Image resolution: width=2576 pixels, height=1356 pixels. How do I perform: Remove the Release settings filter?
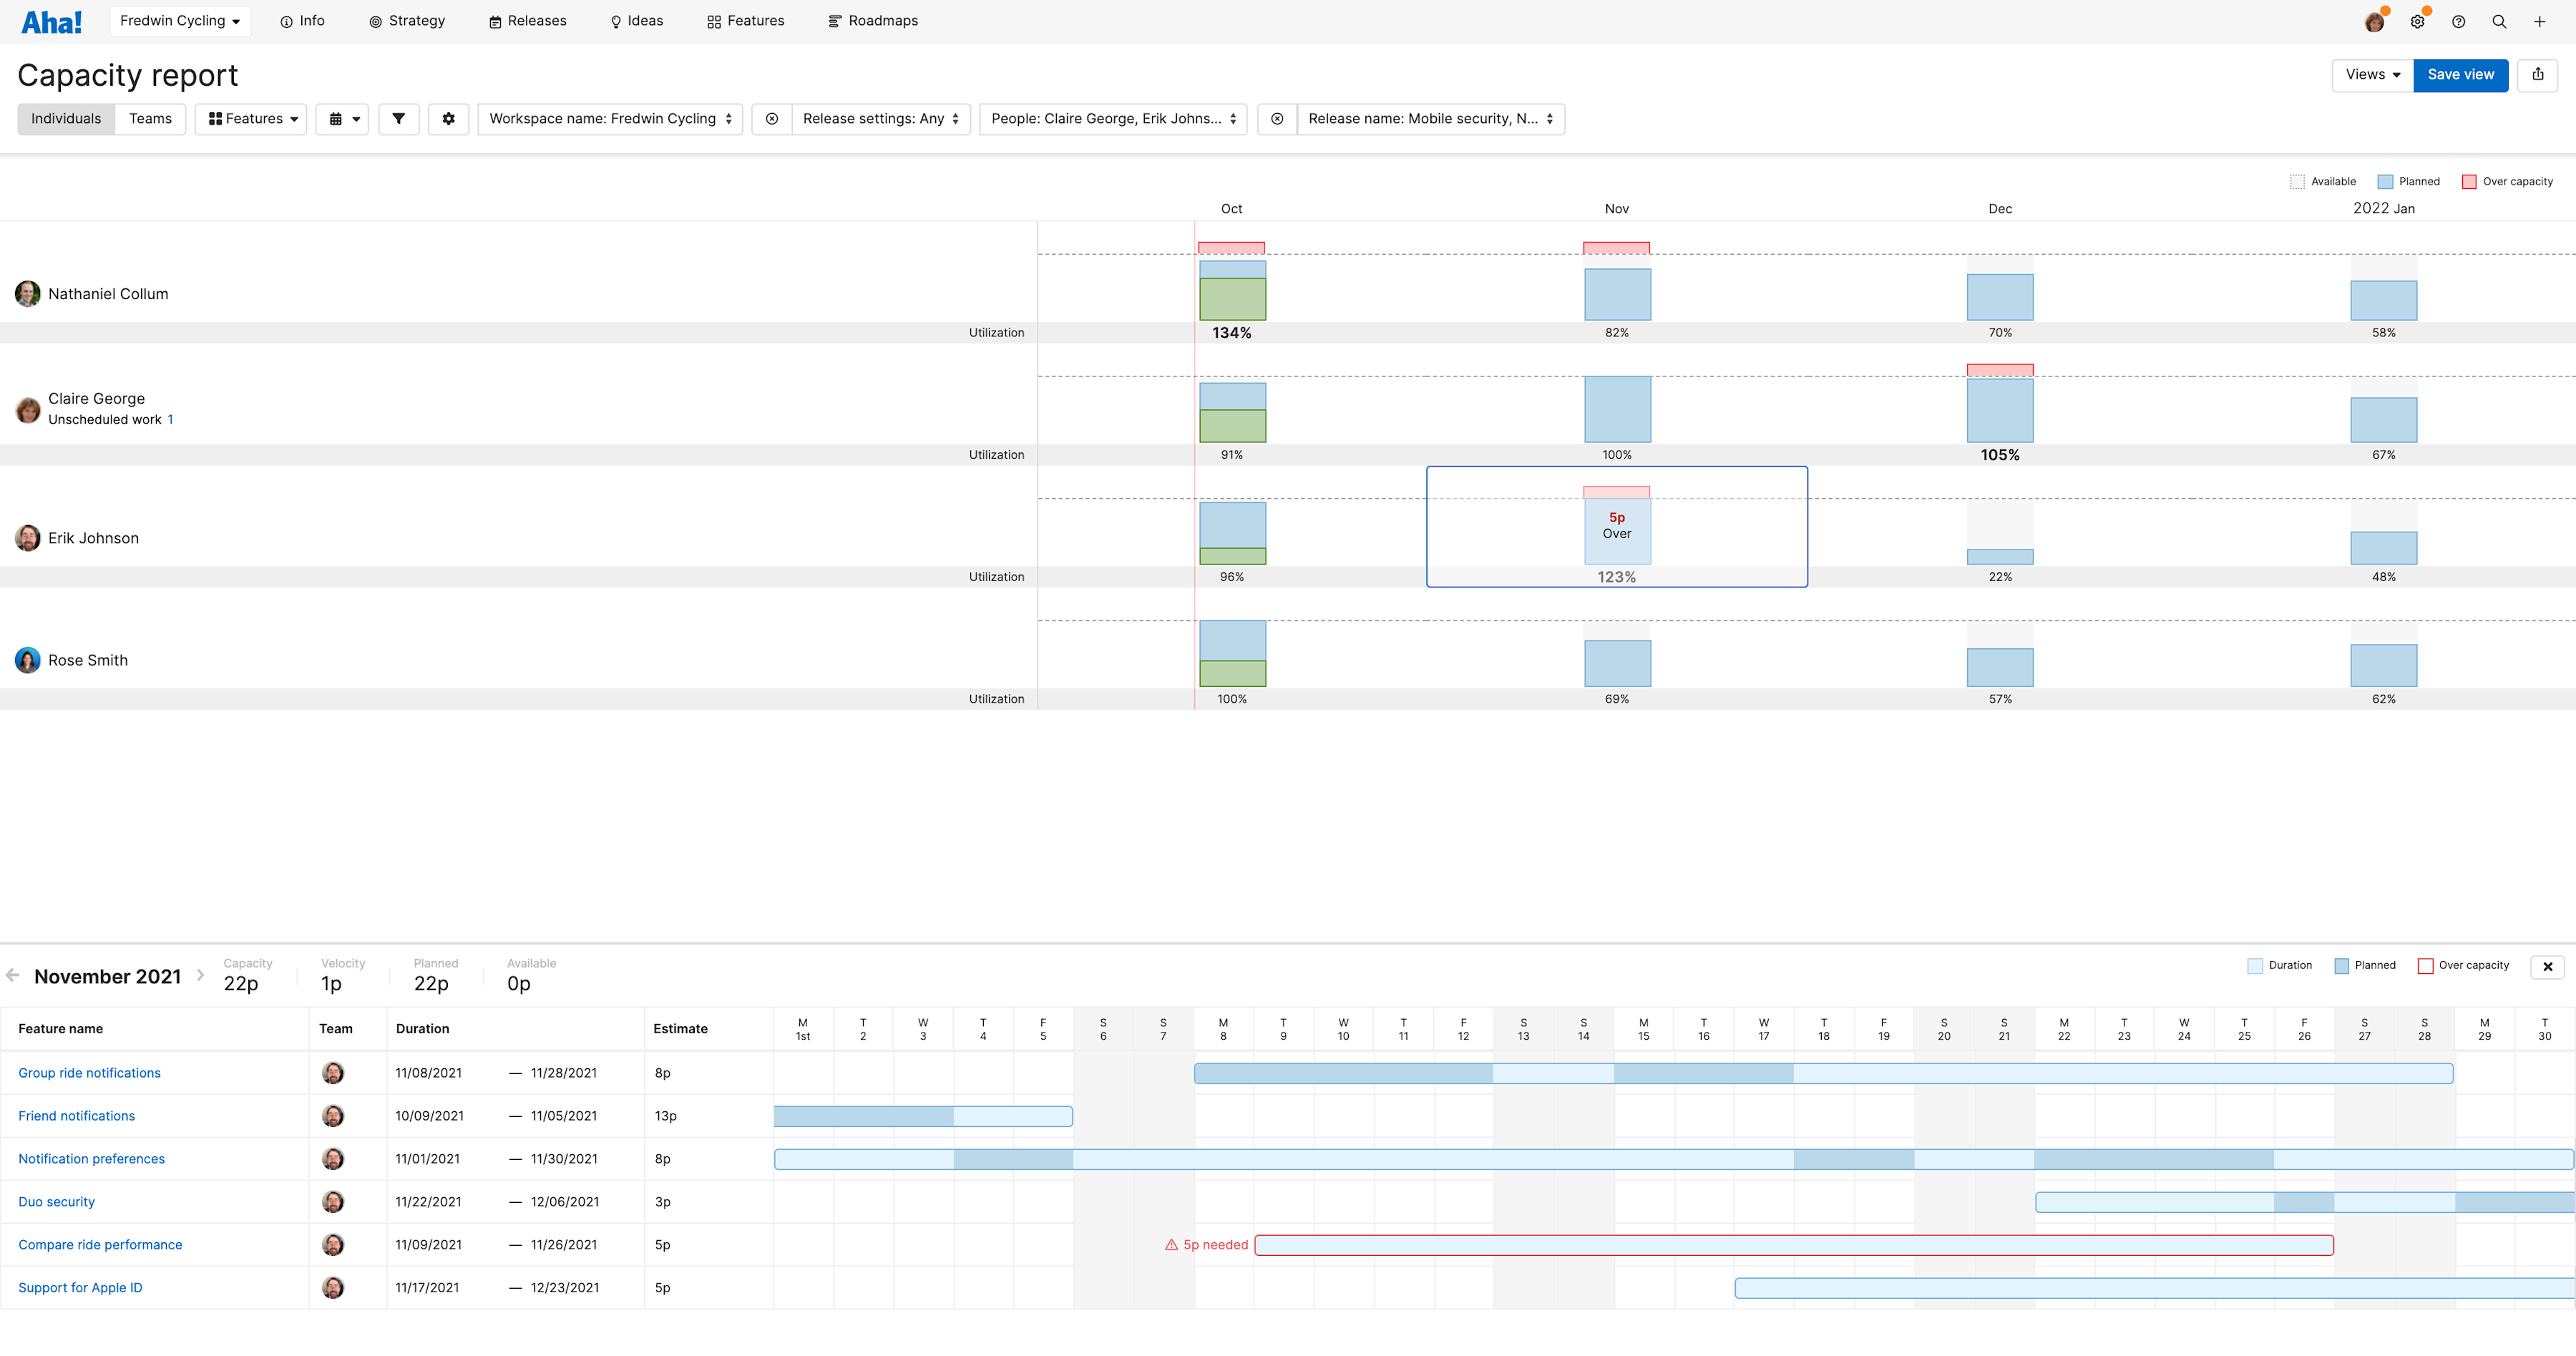[x=772, y=119]
